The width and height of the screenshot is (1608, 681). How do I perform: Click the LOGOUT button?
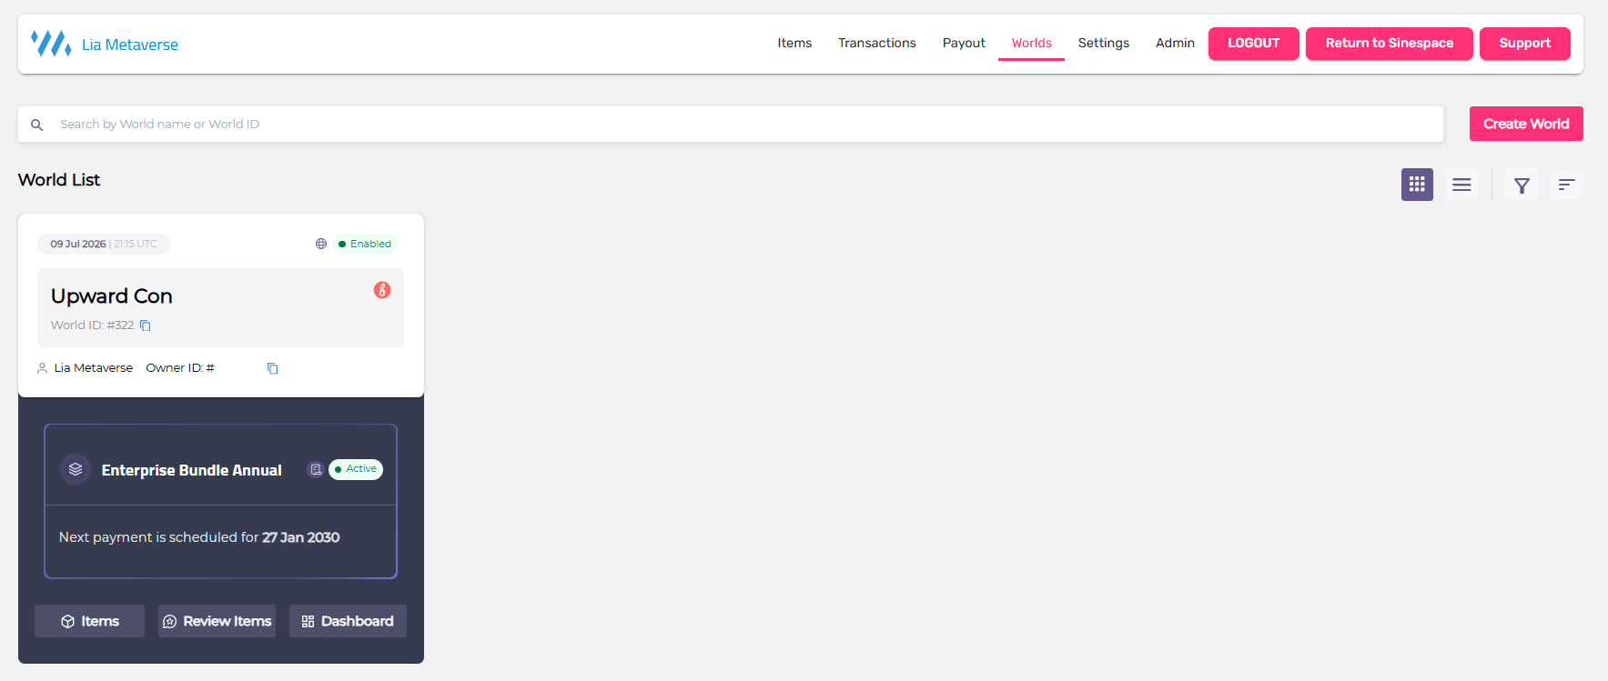pyautogui.click(x=1253, y=44)
